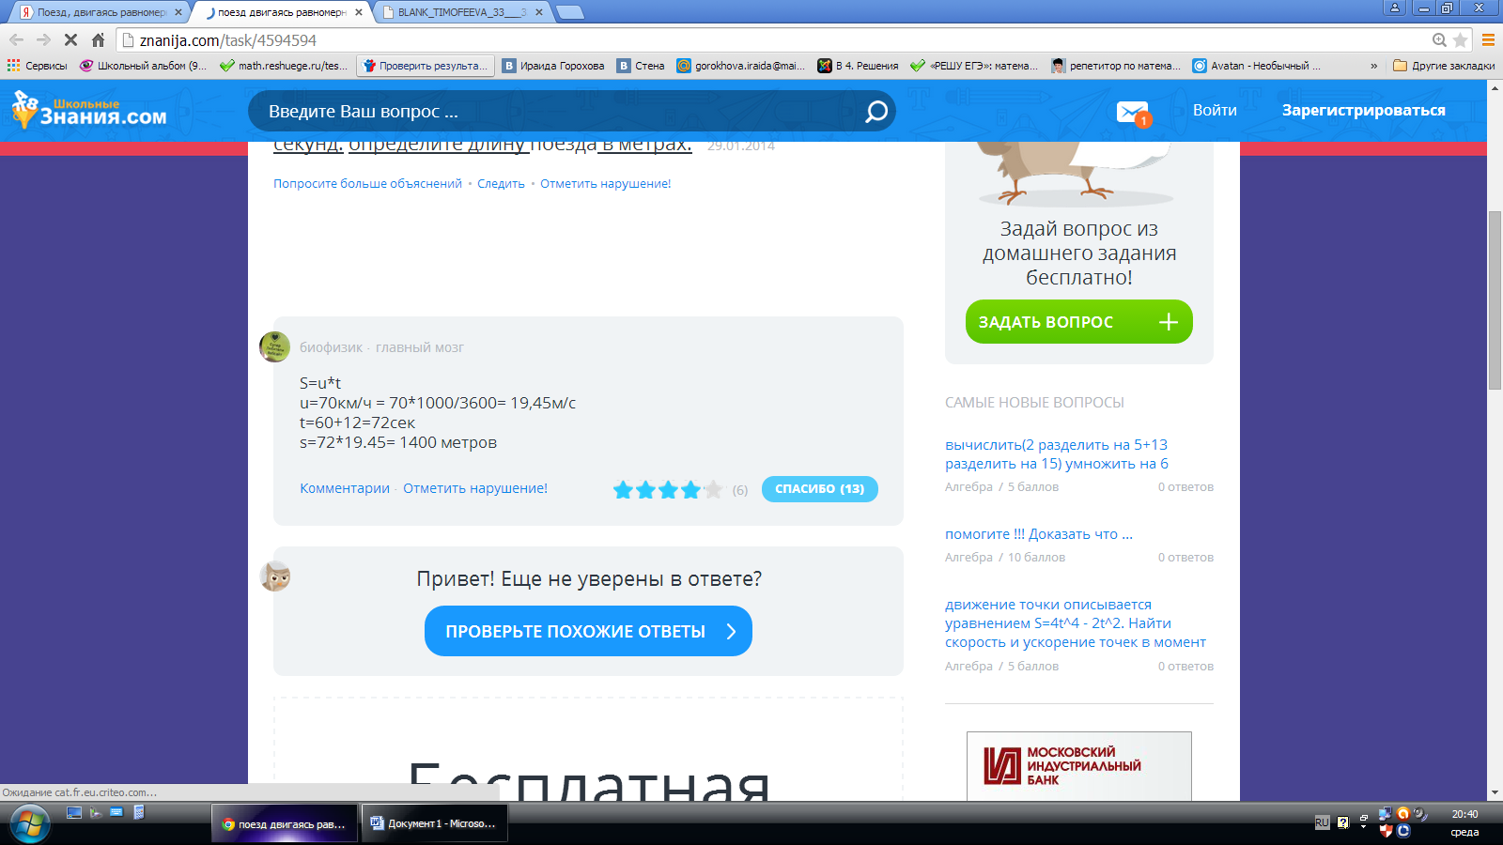Click Отметить нарушение! under the answer

pos(475,488)
